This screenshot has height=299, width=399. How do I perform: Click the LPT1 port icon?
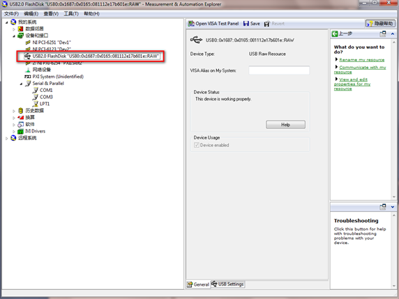point(36,104)
